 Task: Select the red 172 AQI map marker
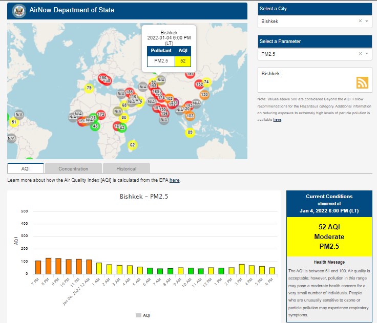point(101,114)
